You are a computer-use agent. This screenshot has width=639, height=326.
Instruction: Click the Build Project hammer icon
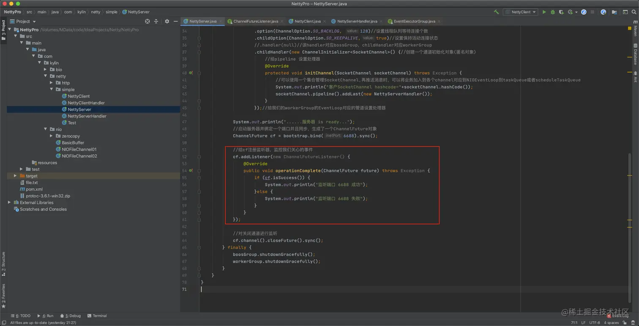[496, 12]
